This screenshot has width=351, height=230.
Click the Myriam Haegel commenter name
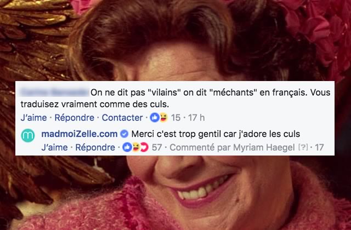click(264, 147)
